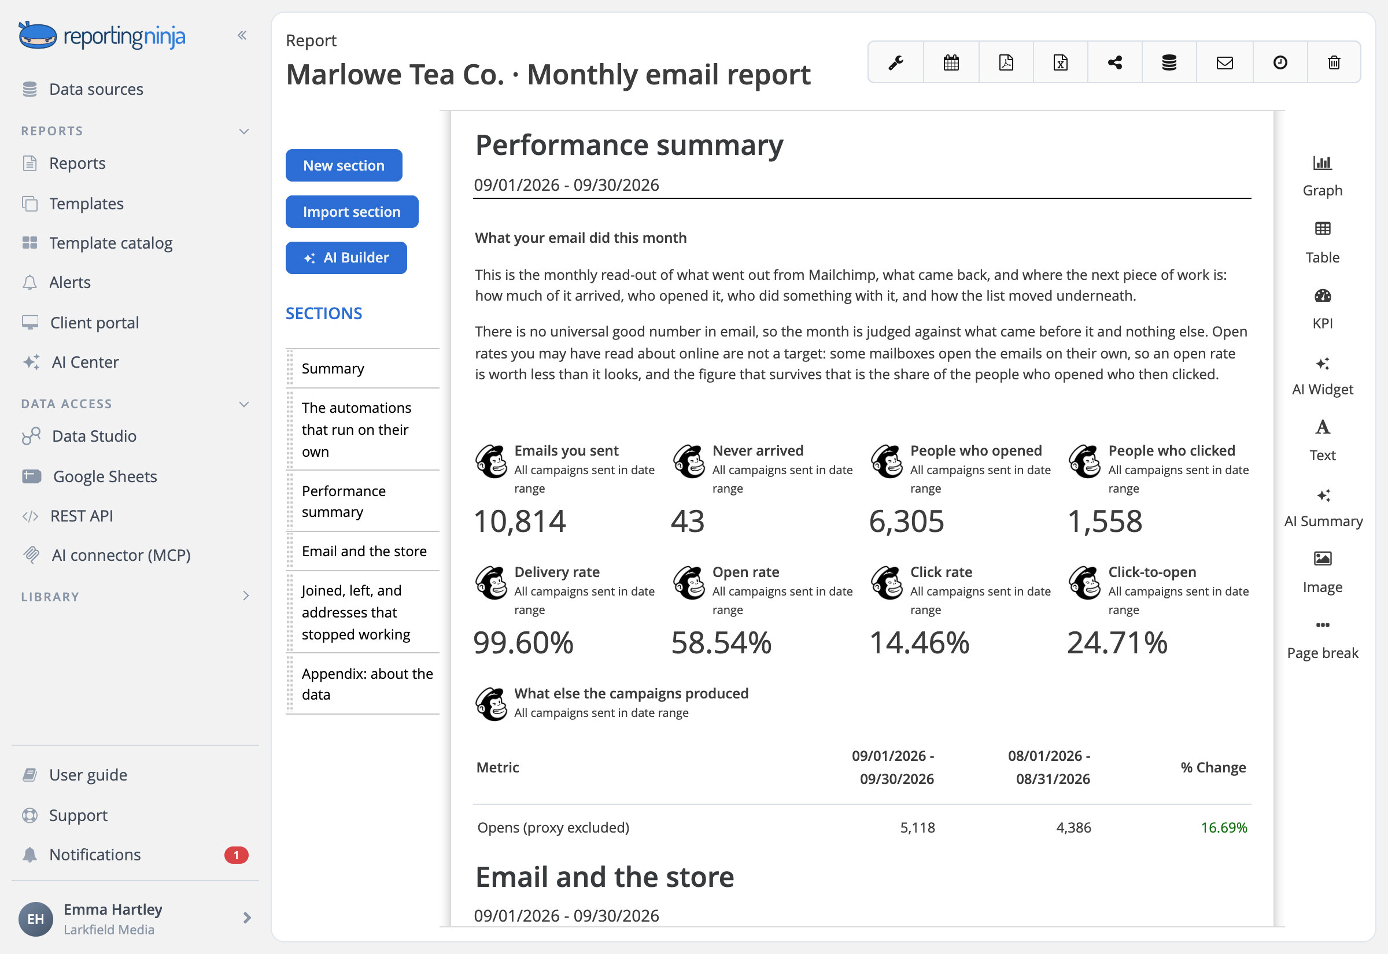Click the Import section button

(352, 212)
